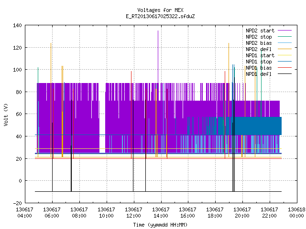Click the 'NPD2 start' legend label
This screenshot has width=306, height=229.
(260, 31)
